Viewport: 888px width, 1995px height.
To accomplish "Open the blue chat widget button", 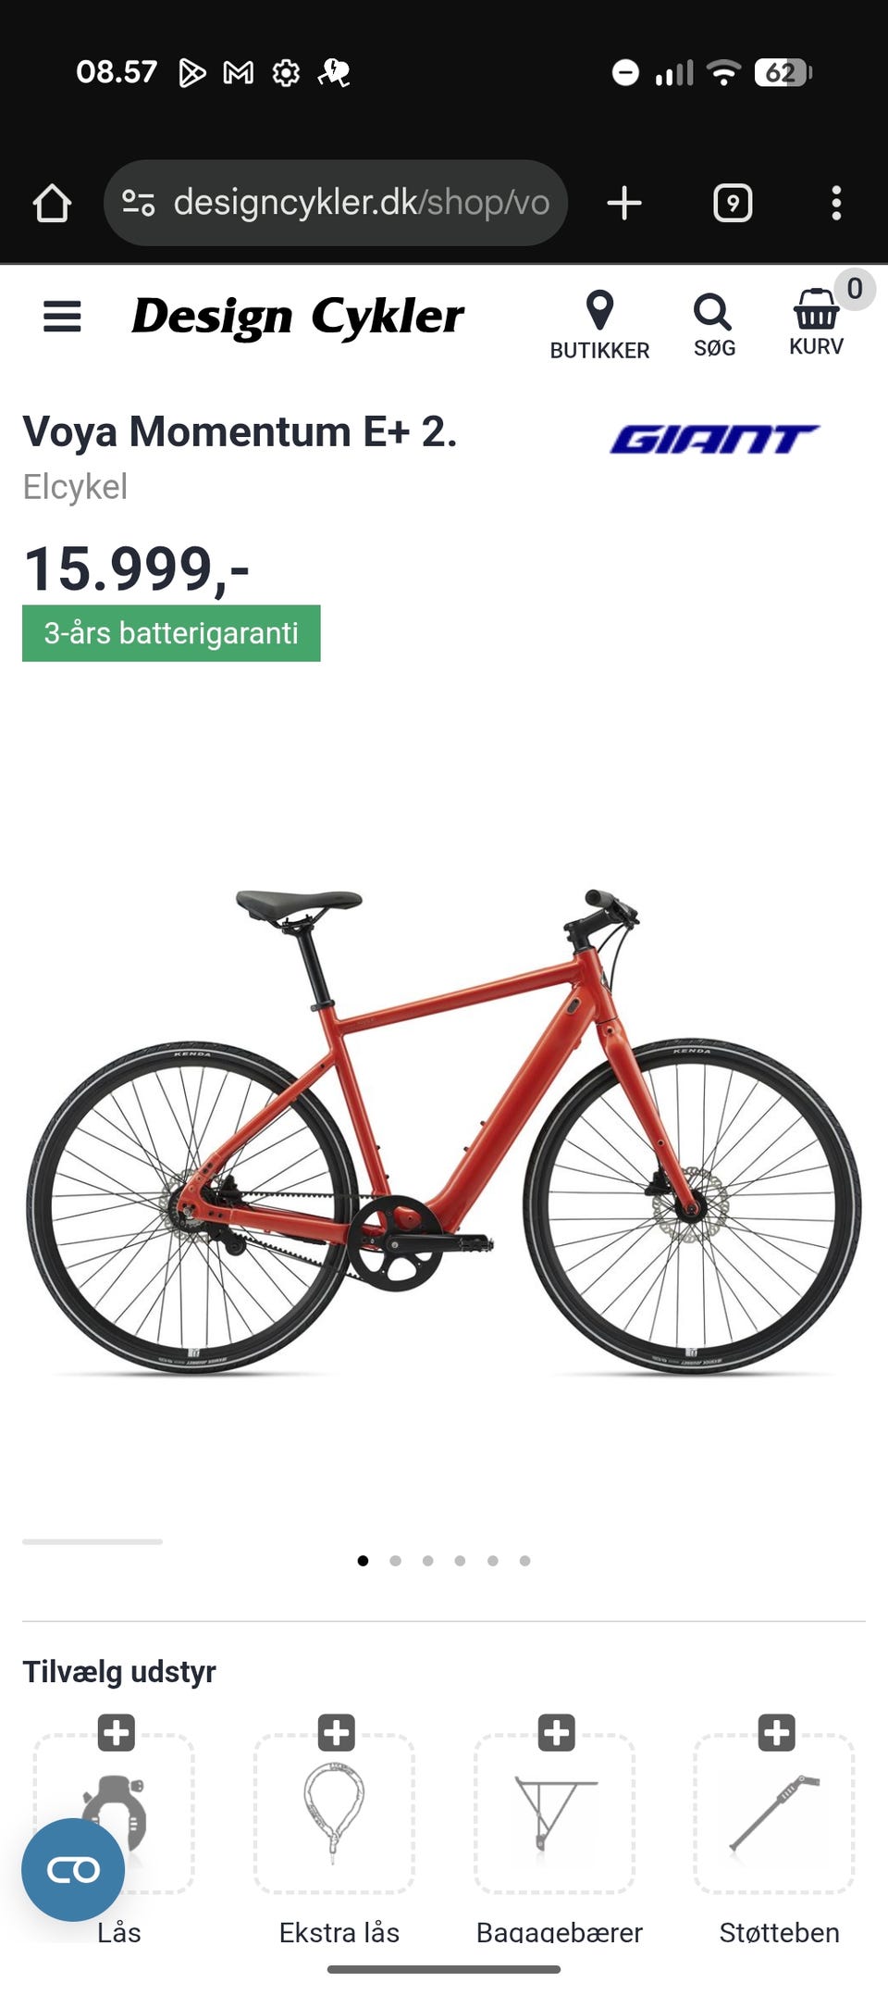I will (73, 1870).
